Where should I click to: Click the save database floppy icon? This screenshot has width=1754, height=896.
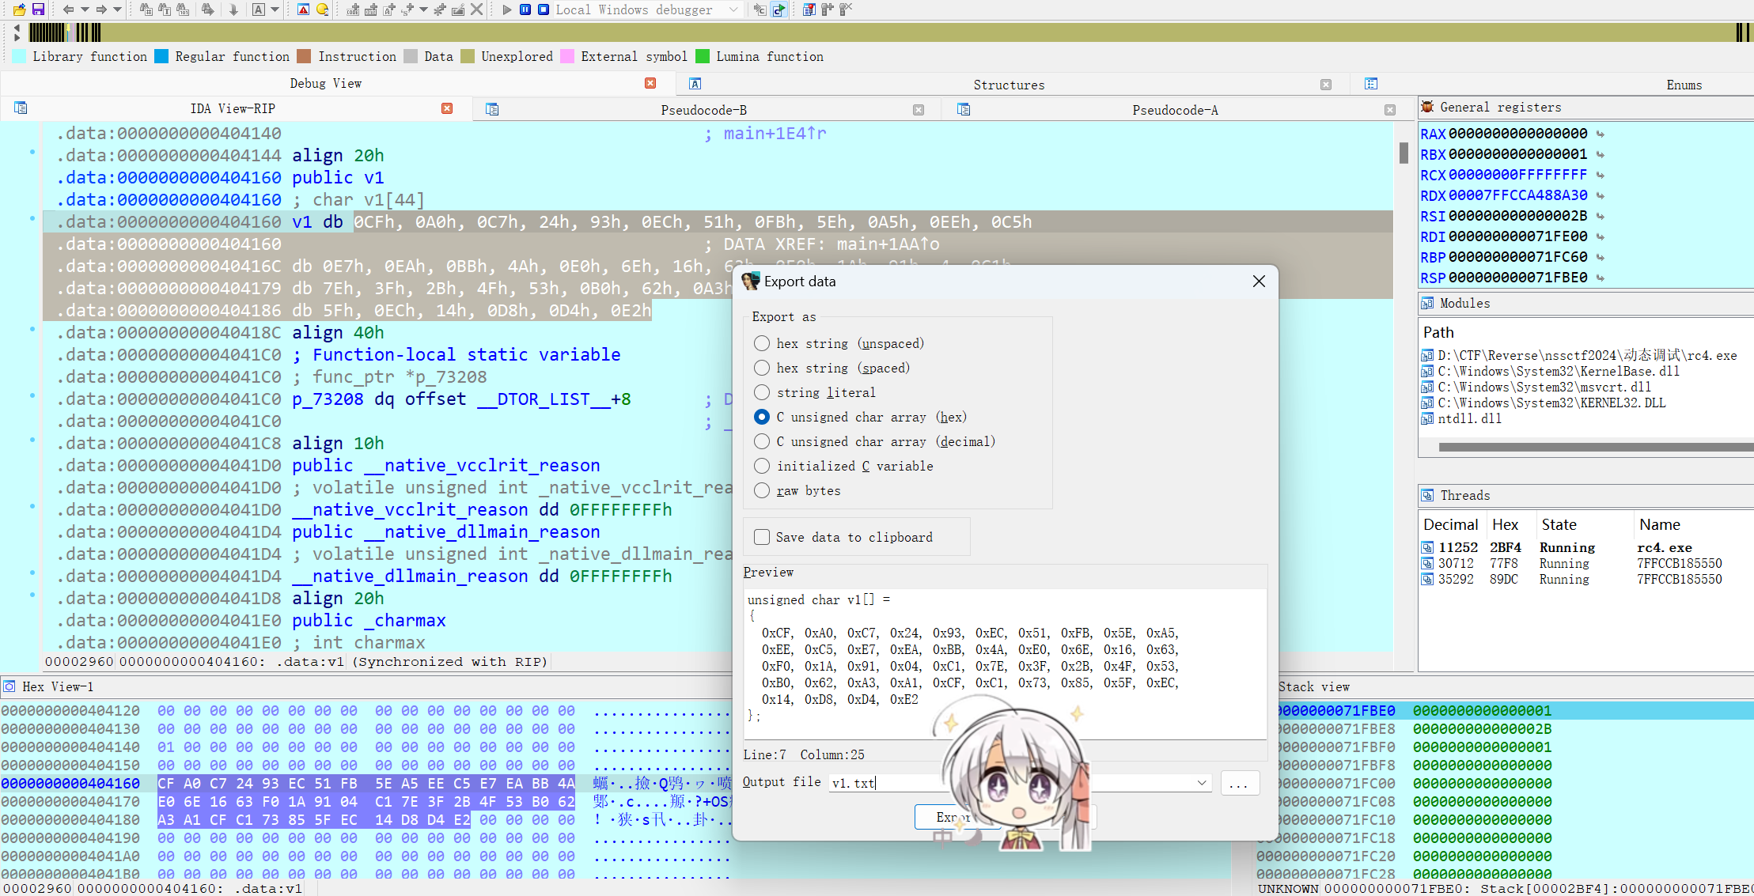[38, 9]
